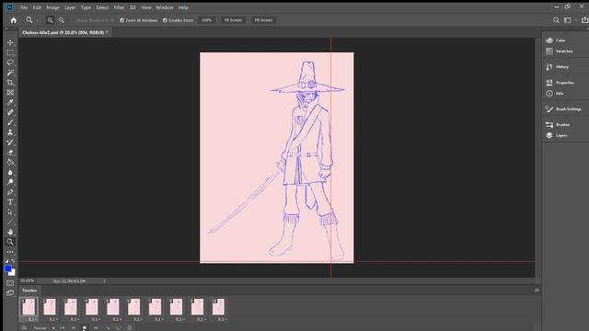Select the Hand tool

pos(10,232)
